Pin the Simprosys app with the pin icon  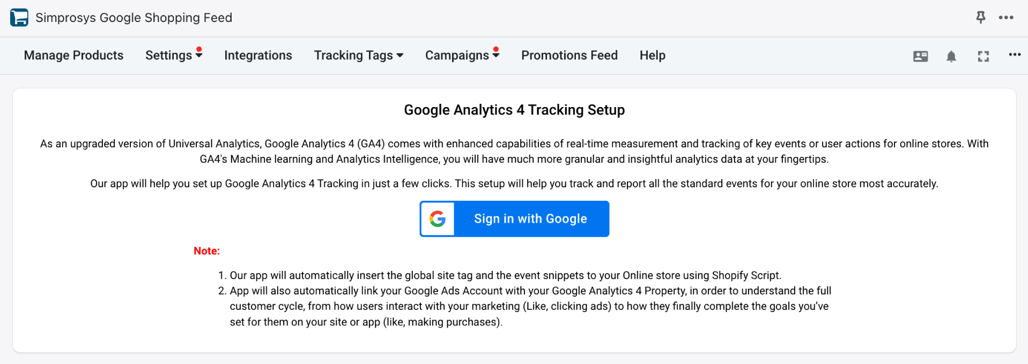980,18
